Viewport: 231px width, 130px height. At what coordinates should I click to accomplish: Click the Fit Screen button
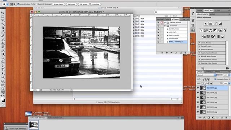click(71, 4)
